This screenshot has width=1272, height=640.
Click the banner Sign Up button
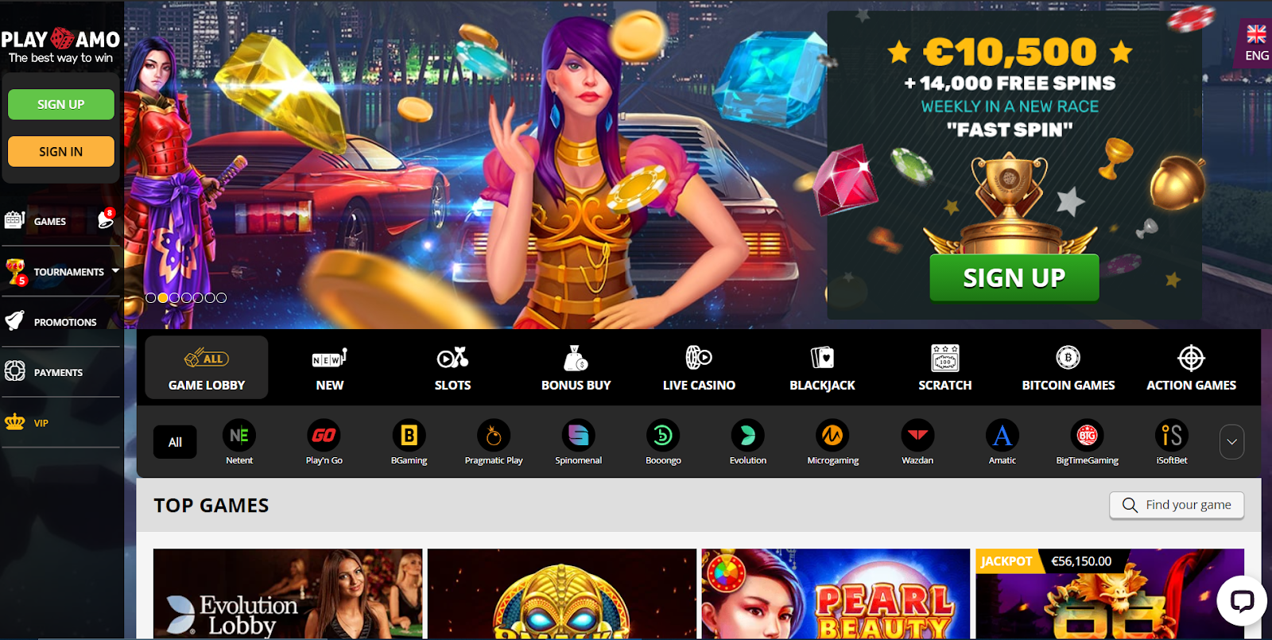pyautogui.click(x=1014, y=277)
